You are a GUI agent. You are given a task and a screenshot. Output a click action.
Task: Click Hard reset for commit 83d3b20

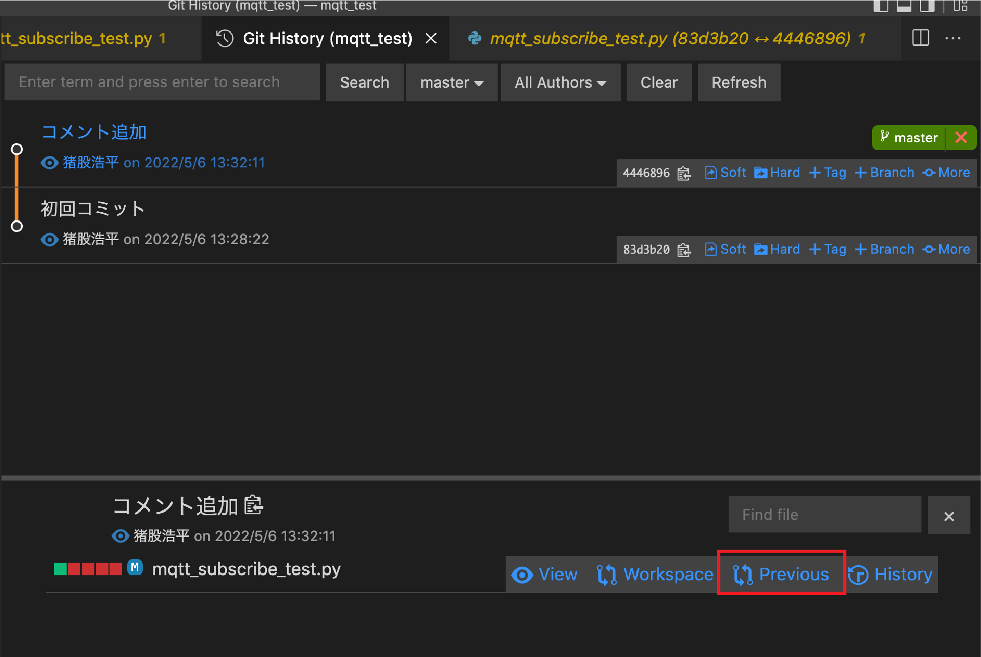tap(777, 250)
